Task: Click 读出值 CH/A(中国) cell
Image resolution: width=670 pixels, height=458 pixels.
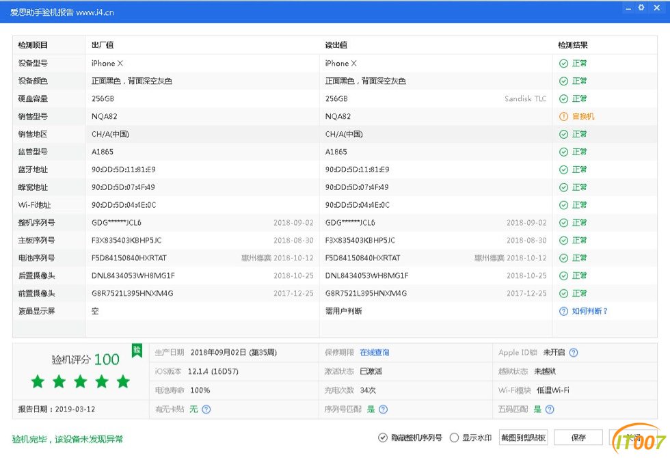Action: pyautogui.click(x=343, y=135)
